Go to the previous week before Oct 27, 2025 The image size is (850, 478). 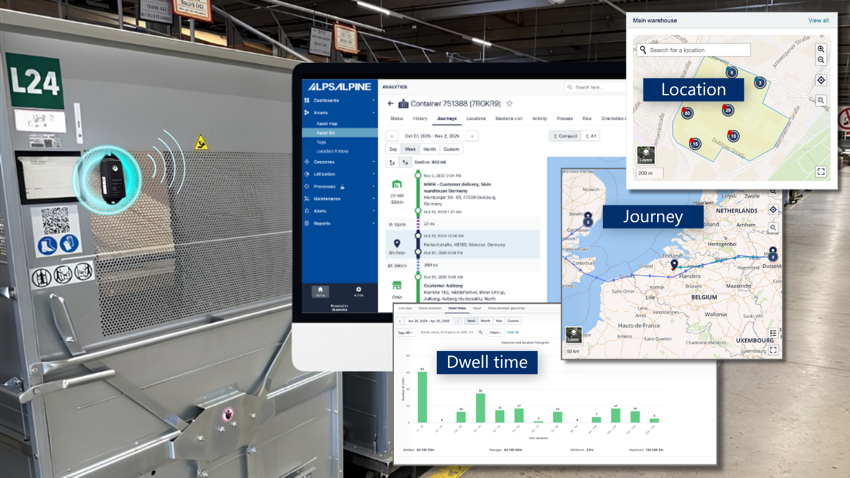pyautogui.click(x=392, y=136)
